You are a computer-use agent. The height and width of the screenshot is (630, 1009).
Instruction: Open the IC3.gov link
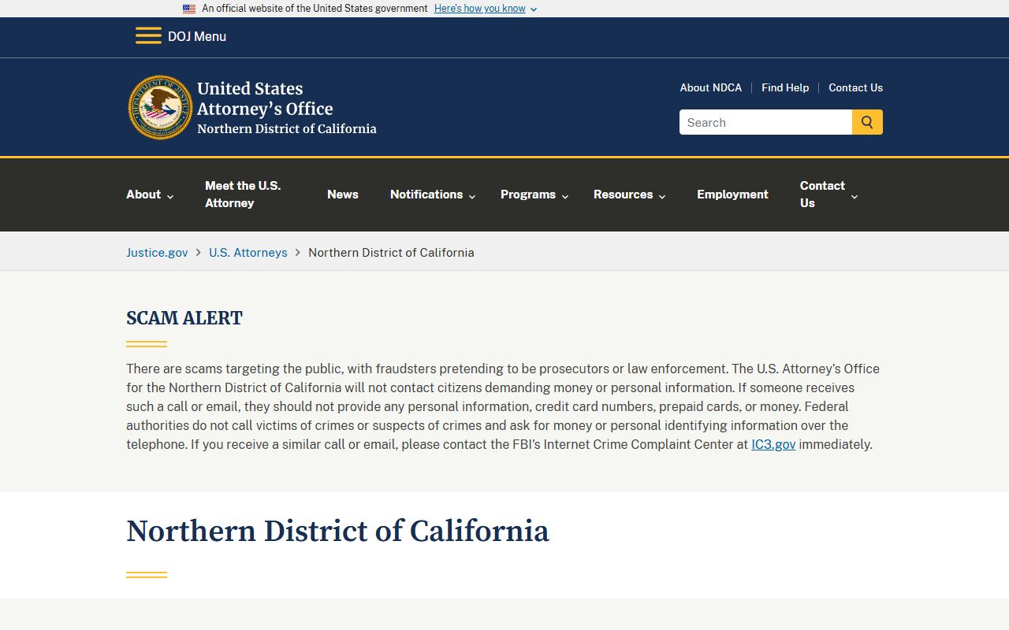773,444
